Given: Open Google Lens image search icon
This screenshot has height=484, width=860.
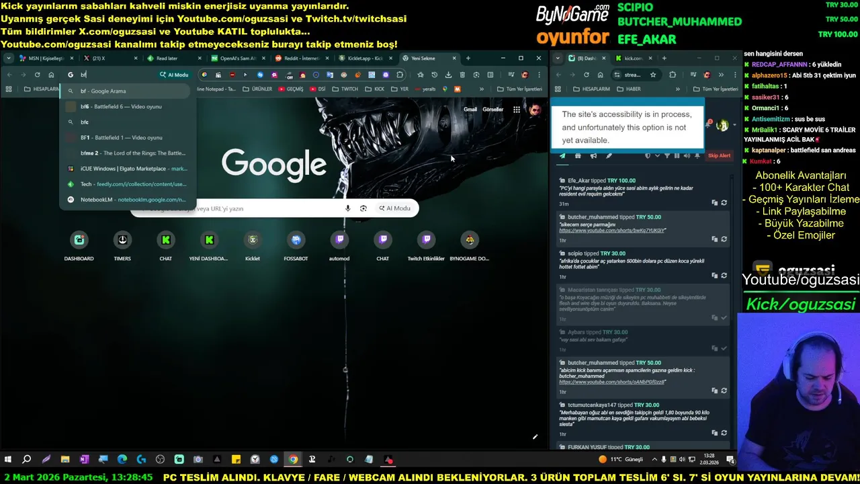Looking at the screenshot, I should click(x=363, y=208).
